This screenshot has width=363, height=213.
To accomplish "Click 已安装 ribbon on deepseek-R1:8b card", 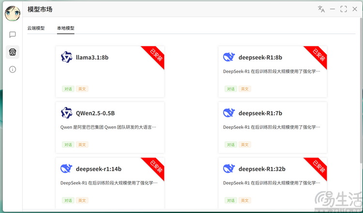I will pyautogui.click(x=319, y=55).
